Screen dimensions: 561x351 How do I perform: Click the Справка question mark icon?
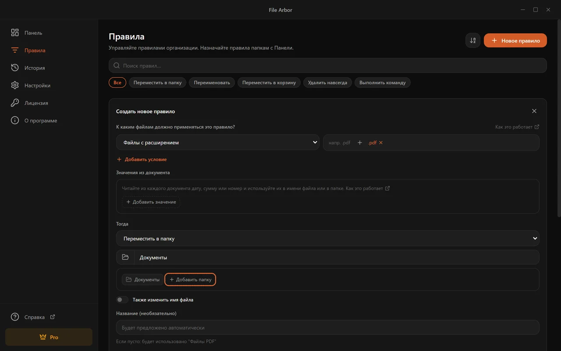click(15, 317)
